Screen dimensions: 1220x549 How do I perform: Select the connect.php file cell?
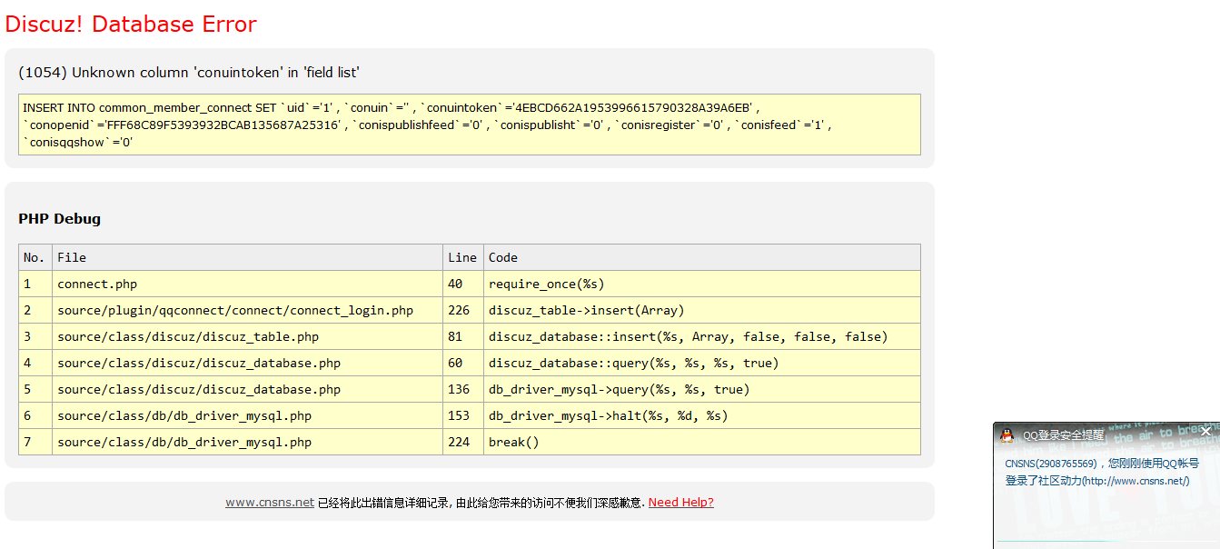(x=97, y=284)
